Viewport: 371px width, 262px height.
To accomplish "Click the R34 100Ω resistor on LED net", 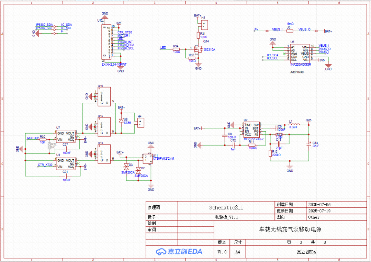I will tap(176, 49).
